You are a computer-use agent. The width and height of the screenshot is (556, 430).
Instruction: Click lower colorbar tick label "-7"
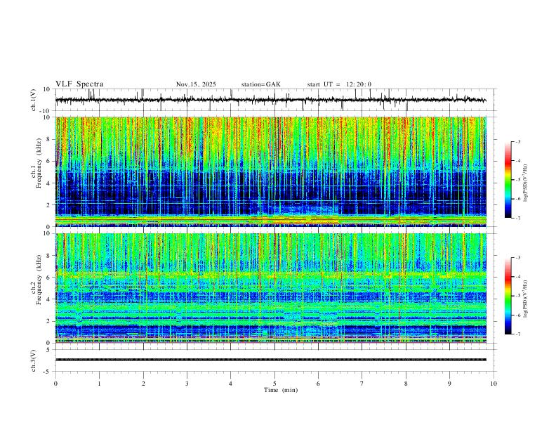pyautogui.click(x=517, y=334)
